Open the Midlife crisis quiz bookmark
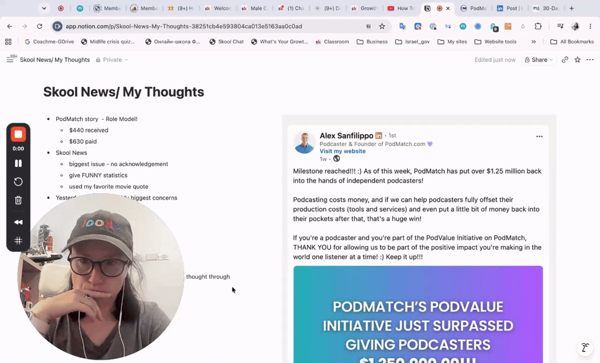The image size is (600, 363). tap(108, 42)
